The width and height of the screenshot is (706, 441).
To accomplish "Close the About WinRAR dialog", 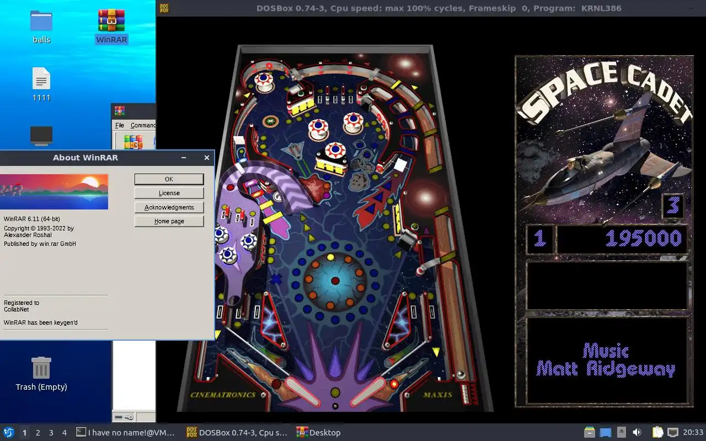I will point(207,158).
